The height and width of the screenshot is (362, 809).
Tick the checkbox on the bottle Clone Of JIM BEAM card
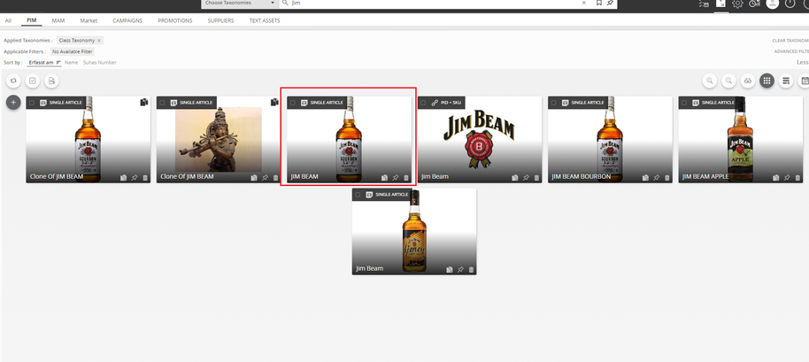click(32, 103)
